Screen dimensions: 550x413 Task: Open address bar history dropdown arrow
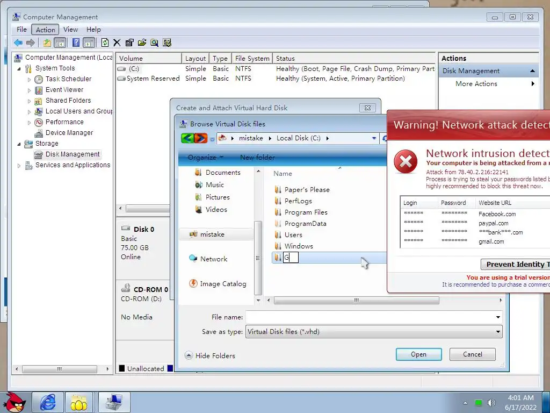click(x=374, y=138)
